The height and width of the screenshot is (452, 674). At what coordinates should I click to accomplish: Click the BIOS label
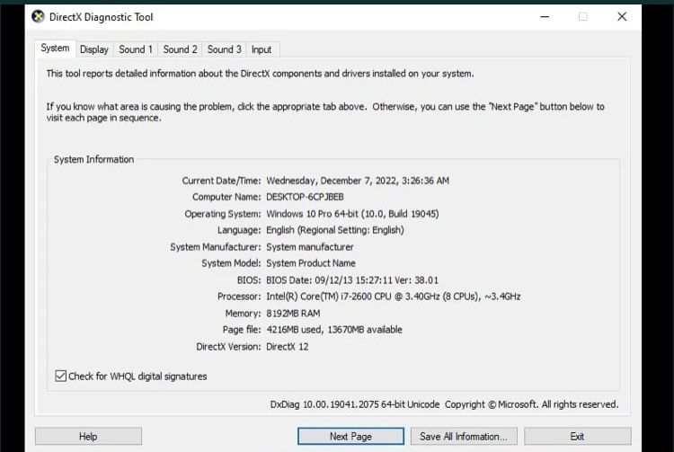click(249, 280)
